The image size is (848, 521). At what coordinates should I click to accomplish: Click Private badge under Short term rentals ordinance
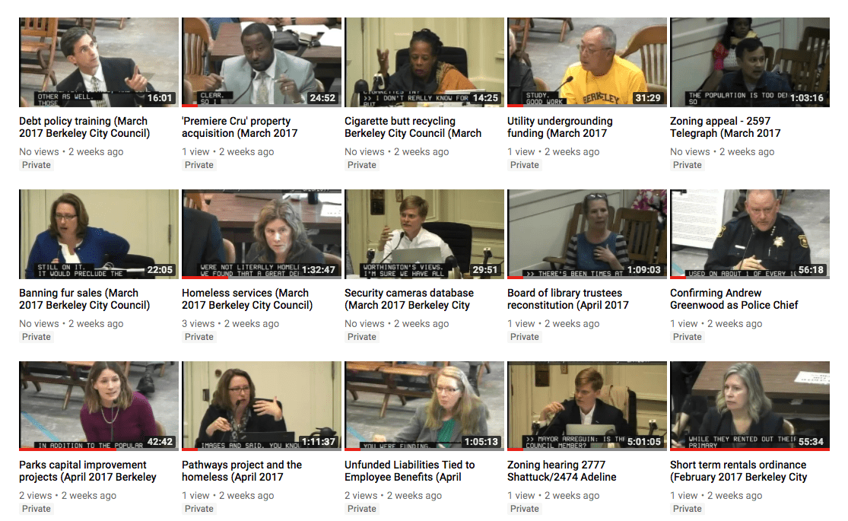tap(688, 509)
